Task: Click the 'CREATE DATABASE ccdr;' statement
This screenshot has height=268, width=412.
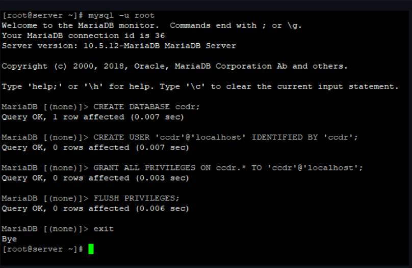Action: click(147, 107)
